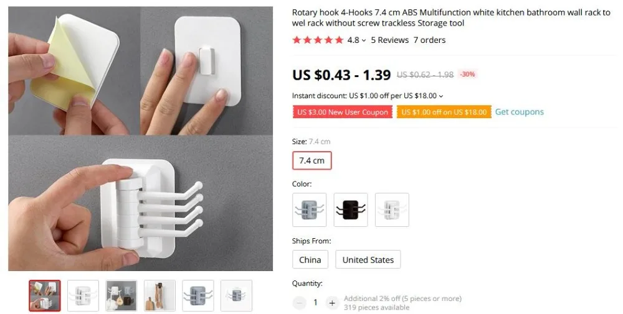Select the black color hook option

[x=350, y=210]
